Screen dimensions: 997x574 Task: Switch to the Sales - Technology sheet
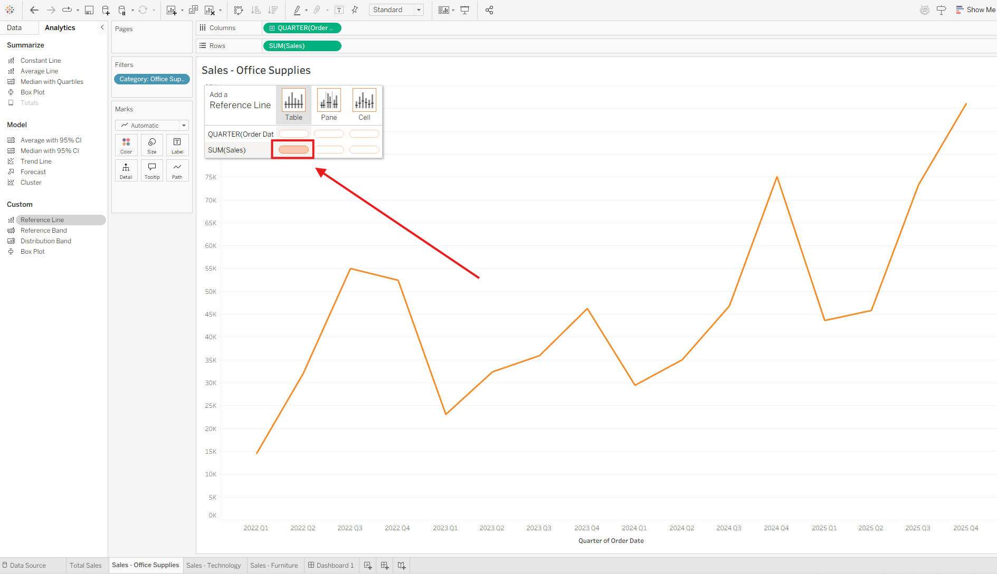click(x=213, y=566)
